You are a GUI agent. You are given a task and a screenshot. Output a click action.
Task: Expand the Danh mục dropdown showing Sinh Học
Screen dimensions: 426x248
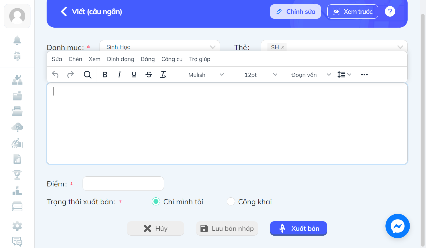(x=160, y=46)
